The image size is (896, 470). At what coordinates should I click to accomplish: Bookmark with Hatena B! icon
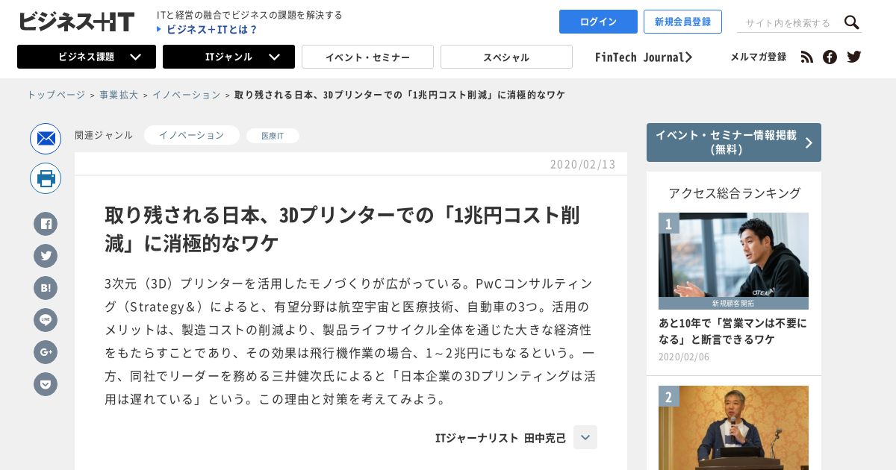46,287
